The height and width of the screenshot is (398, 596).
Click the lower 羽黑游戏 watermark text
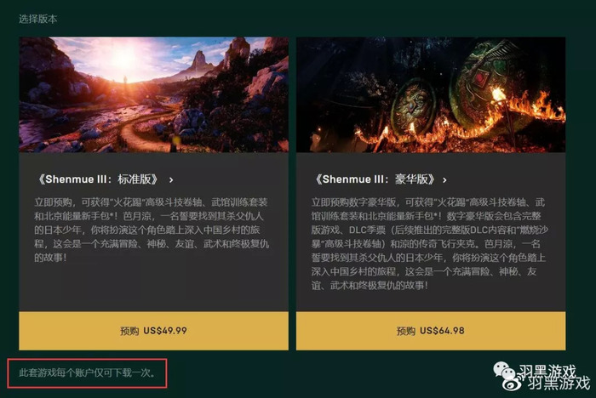click(559, 383)
